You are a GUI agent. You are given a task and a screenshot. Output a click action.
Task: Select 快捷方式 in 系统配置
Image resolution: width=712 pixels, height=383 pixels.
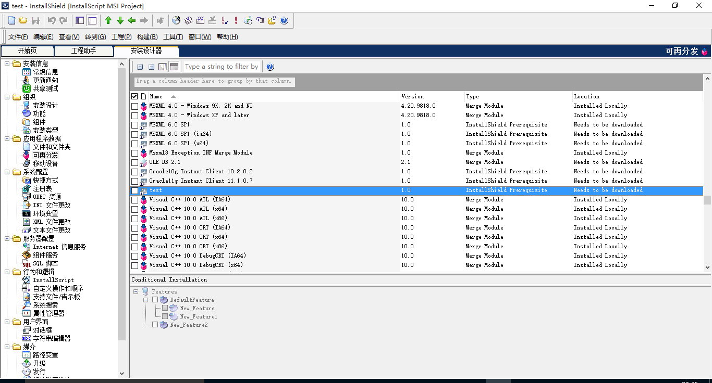(45, 180)
